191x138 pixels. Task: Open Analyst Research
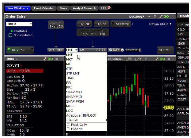point(84,8)
